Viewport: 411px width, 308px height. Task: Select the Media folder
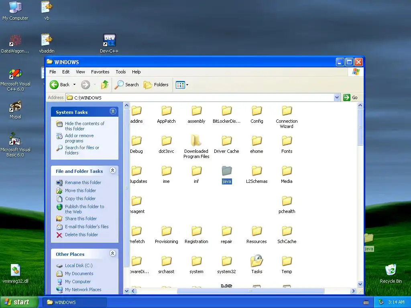pos(287,175)
